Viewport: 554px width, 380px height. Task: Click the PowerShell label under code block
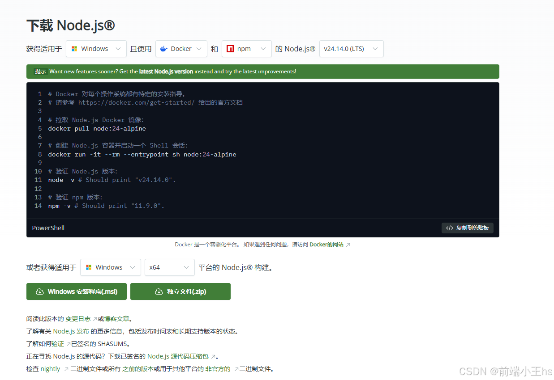pyautogui.click(x=48, y=228)
